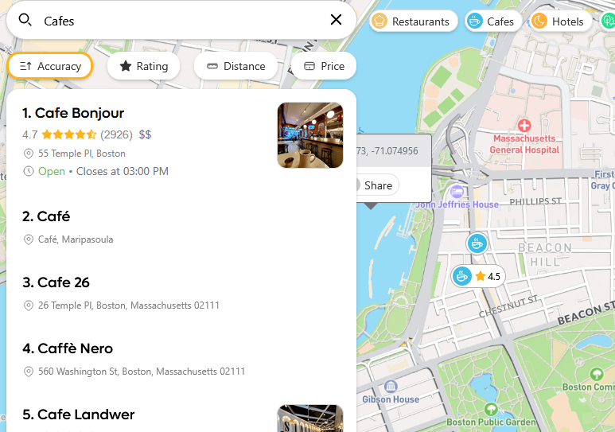Sort results by Accuracy
The image size is (615, 432).
coord(50,66)
